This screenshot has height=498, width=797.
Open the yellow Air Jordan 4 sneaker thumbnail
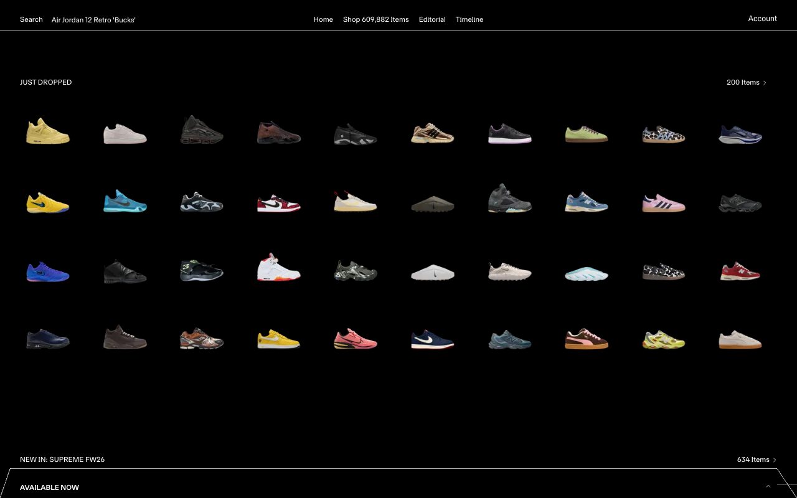click(48, 131)
